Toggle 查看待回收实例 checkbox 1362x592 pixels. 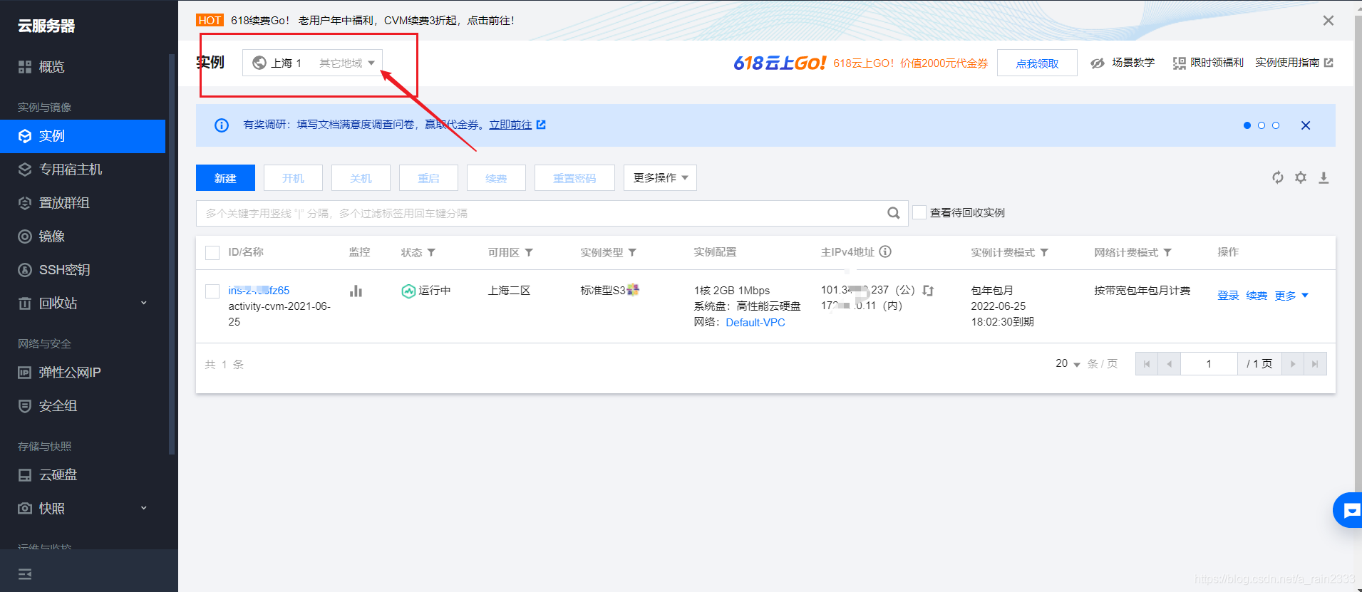(919, 212)
